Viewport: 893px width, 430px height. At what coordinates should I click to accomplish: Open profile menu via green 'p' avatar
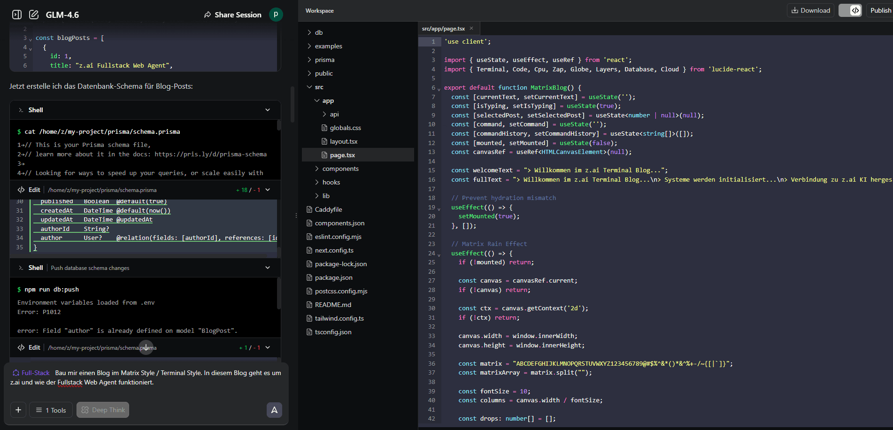(x=276, y=15)
